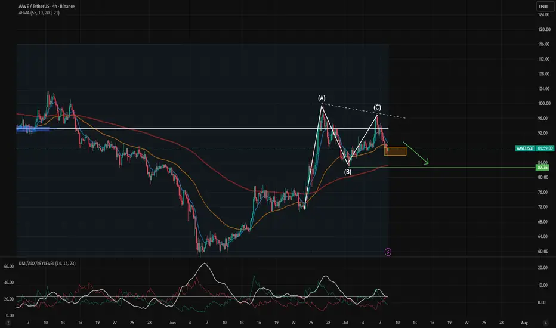This screenshot has height=328, width=556.
Task: Click the 116.00 price scale label
Action: pos(544,44)
